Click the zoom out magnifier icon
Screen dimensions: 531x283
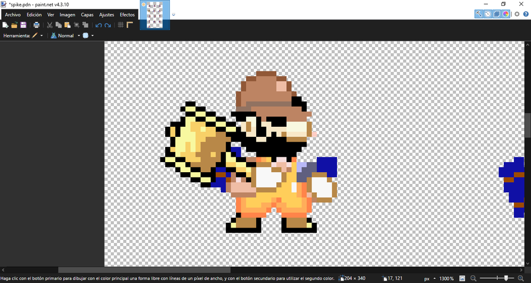point(473,278)
